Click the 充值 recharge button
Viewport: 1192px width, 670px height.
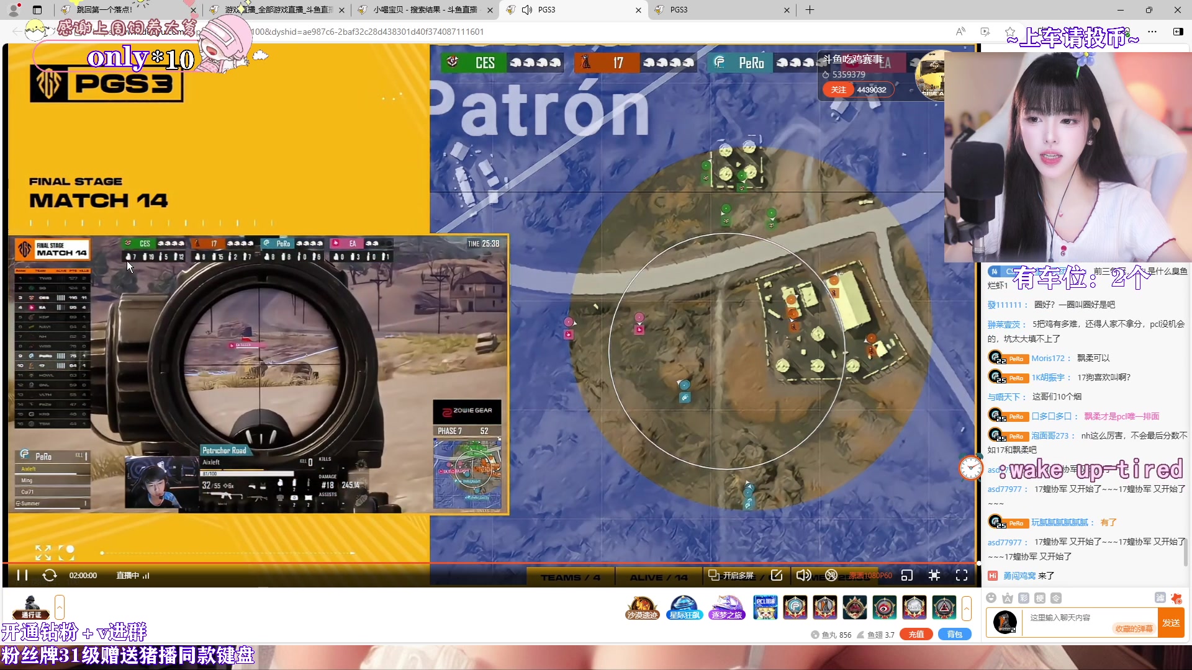coord(916,634)
